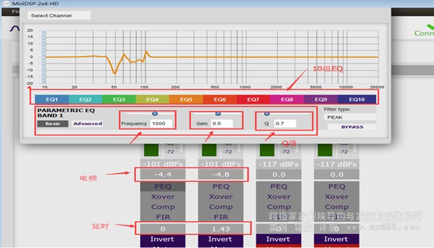The height and width of the screenshot is (248, 434).
Task: Open the Filter type PEAK dropdown
Action: (x=350, y=117)
